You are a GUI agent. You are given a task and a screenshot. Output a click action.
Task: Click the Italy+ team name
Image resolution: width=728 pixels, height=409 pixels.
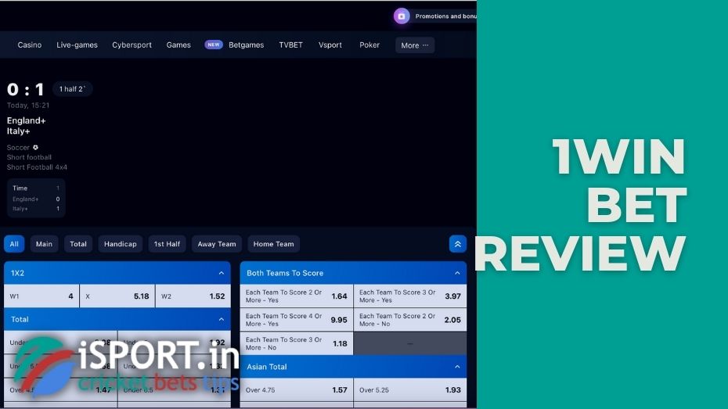point(19,131)
